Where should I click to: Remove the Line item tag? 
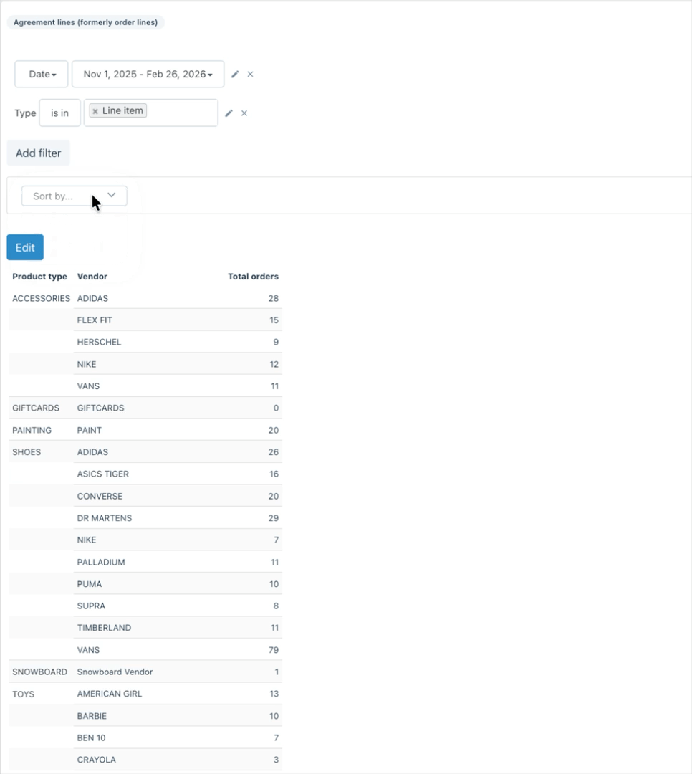[x=95, y=111]
